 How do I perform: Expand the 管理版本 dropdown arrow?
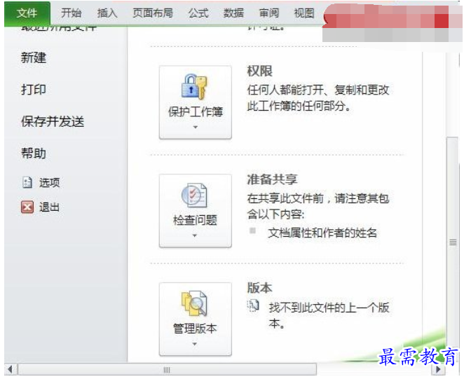click(x=195, y=344)
